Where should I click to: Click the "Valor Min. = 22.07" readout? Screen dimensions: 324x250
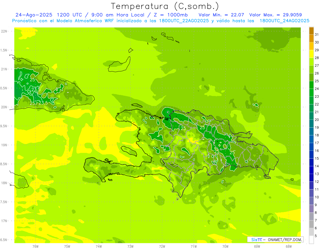tap(221, 15)
